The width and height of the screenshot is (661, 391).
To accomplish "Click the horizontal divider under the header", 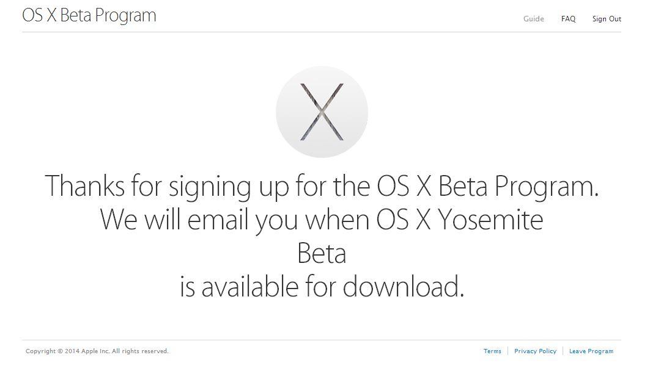I will 322,32.
